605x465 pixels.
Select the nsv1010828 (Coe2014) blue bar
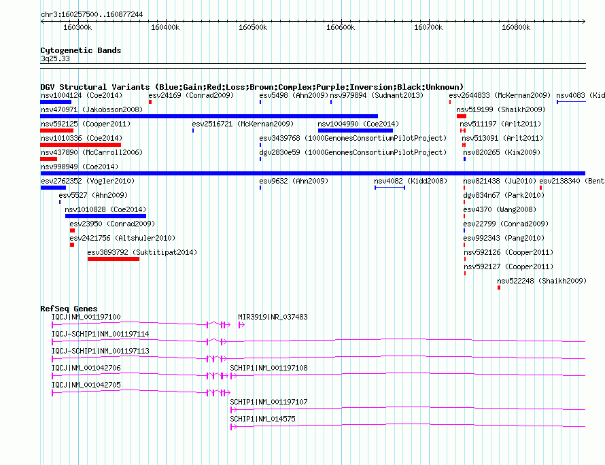(x=106, y=216)
